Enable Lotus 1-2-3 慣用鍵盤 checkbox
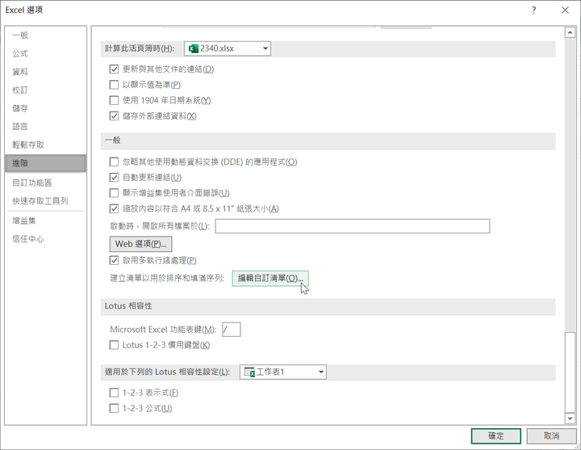 click(114, 345)
